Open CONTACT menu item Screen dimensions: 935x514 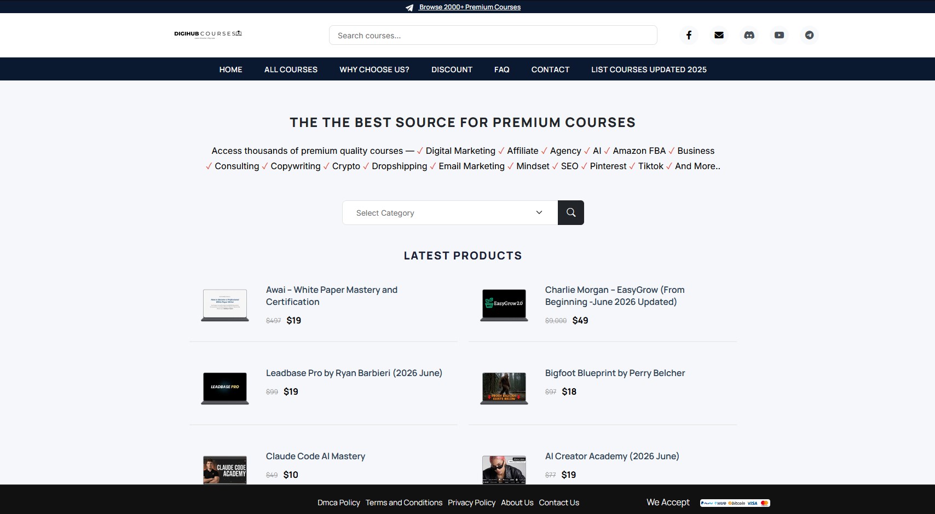coord(550,70)
